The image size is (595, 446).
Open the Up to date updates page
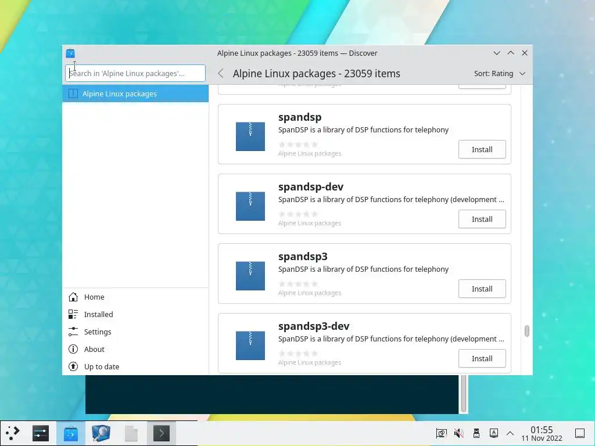coord(135,367)
